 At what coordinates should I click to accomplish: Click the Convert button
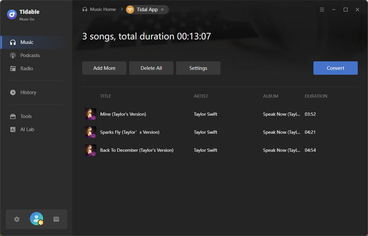[335, 68]
